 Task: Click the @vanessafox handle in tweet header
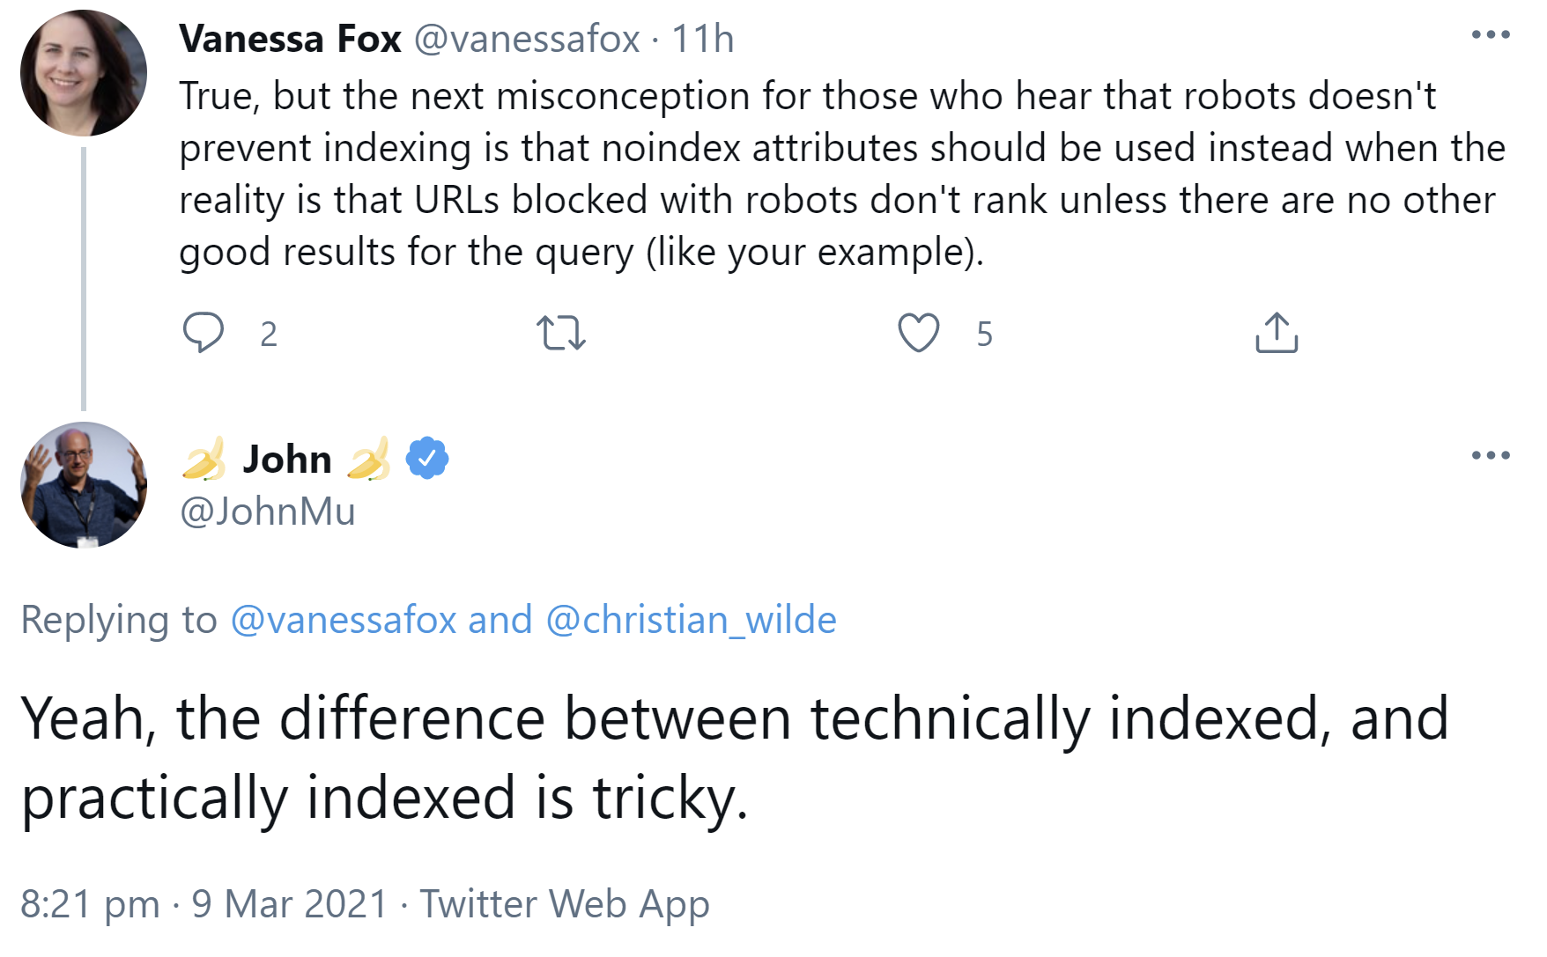point(526,40)
